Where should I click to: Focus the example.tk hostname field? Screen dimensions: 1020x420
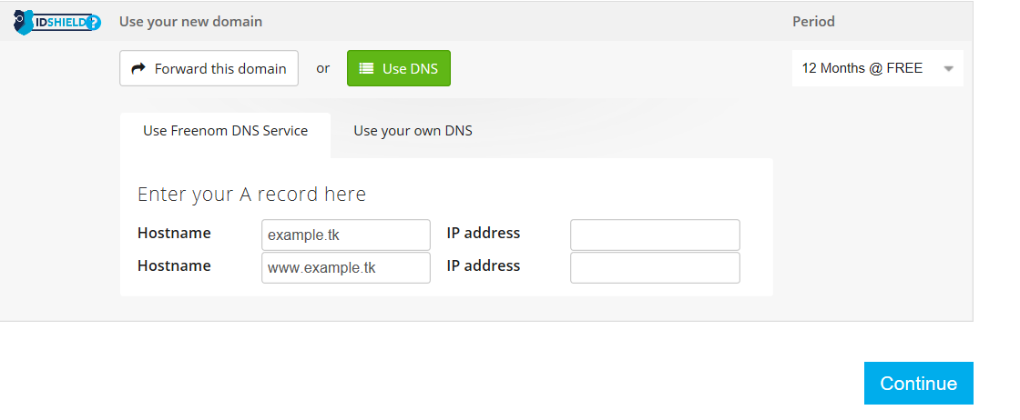point(345,235)
